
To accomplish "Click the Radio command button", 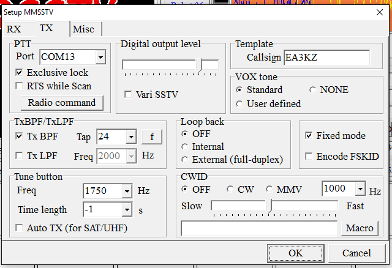I will click(x=62, y=103).
